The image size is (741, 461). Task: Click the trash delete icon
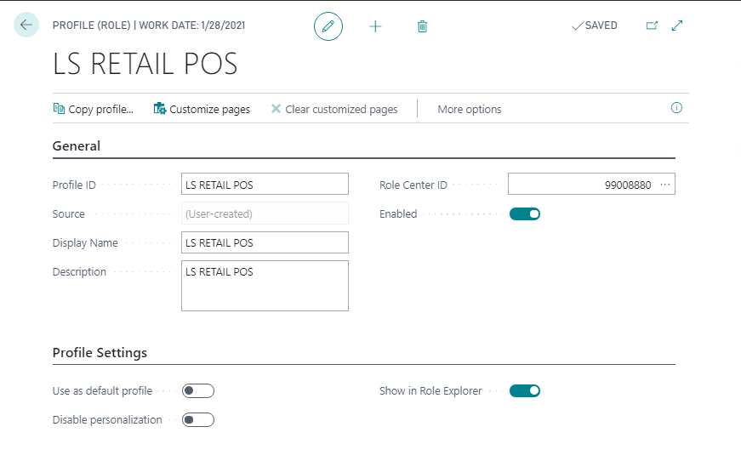(422, 26)
